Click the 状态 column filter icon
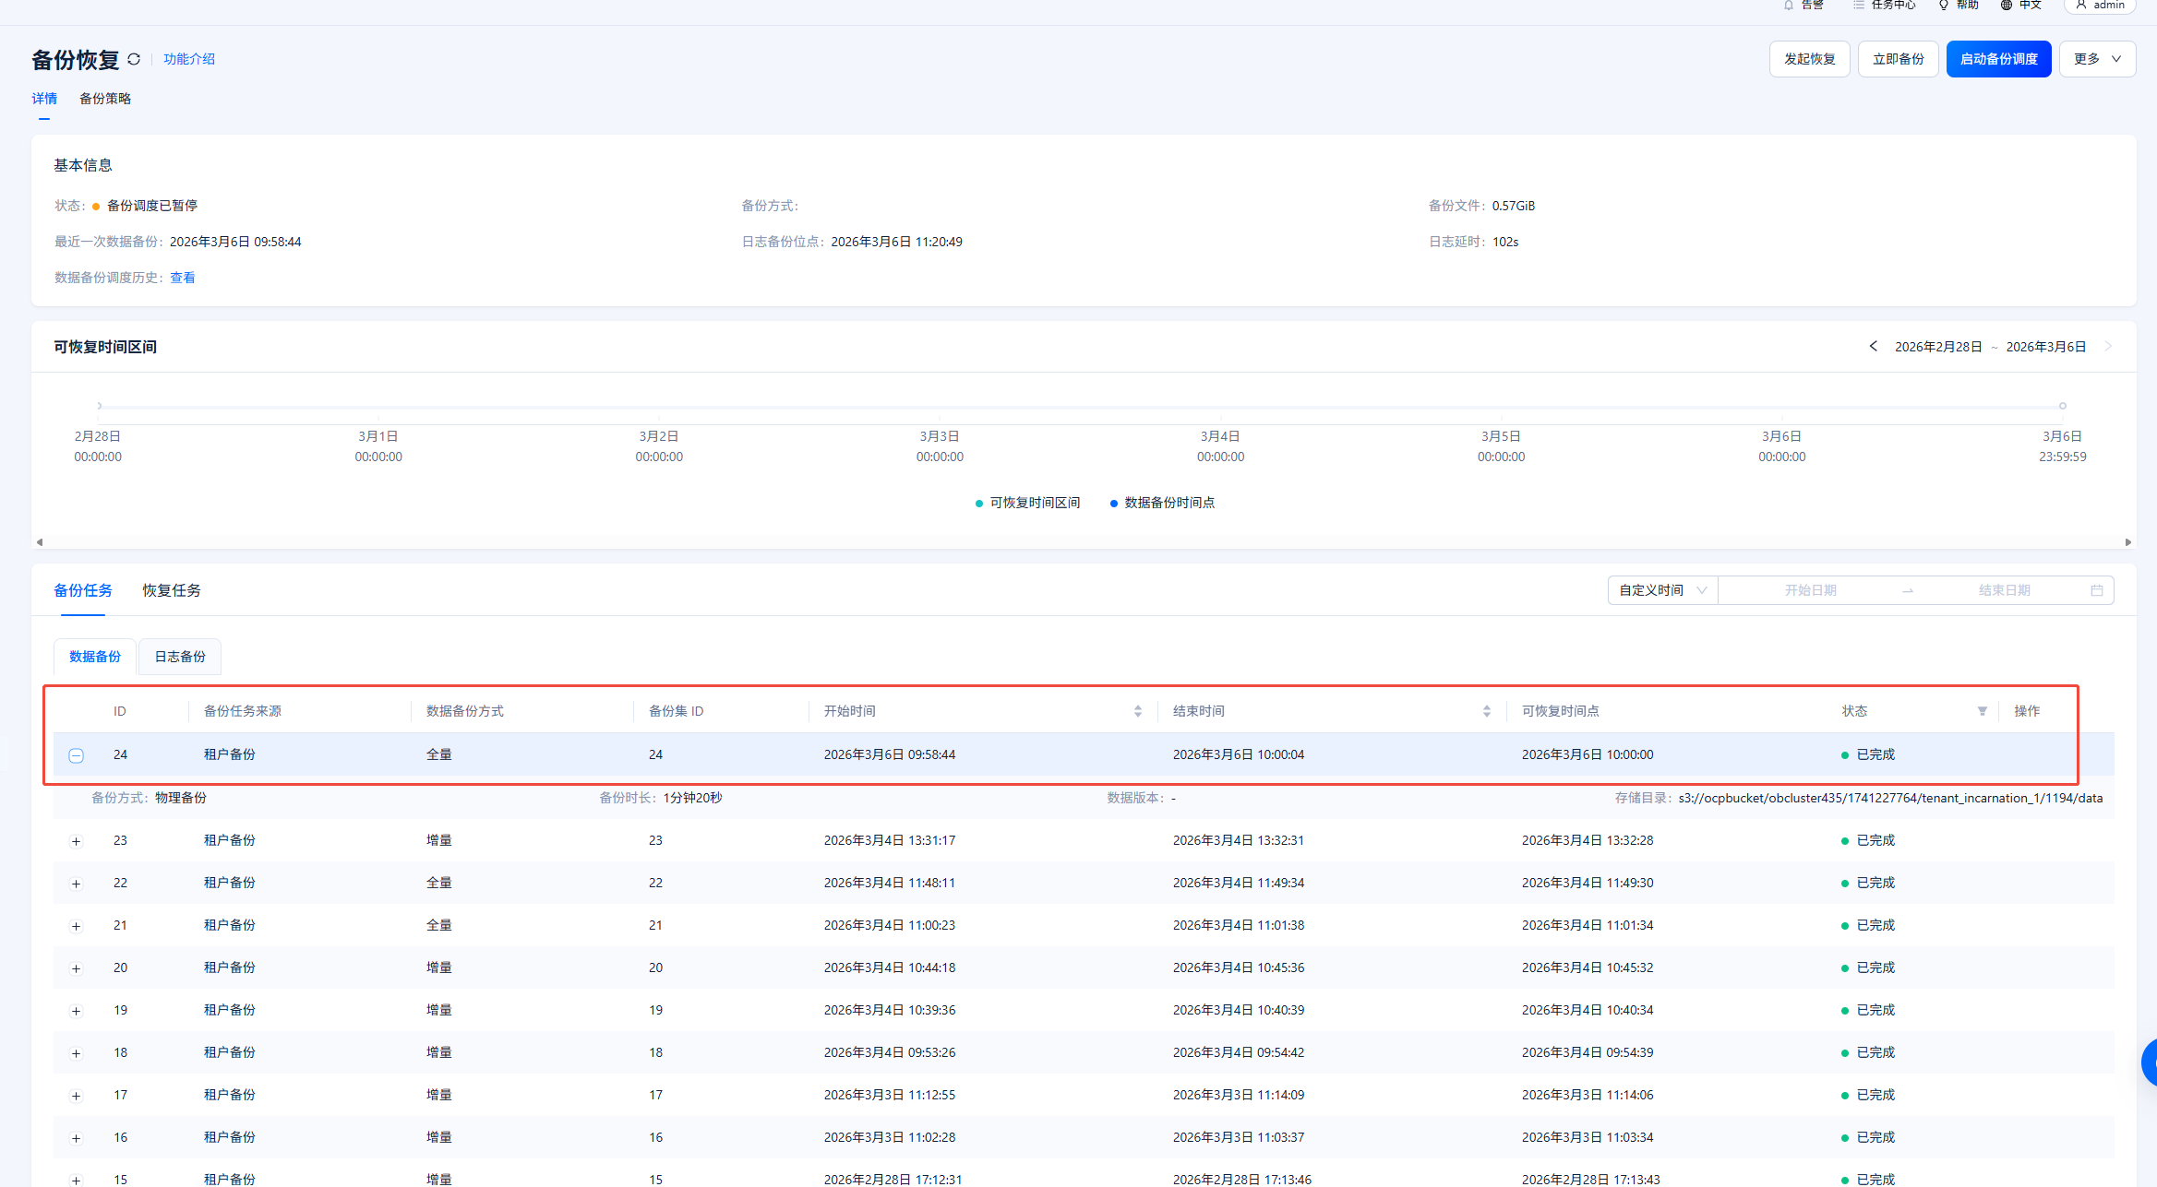This screenshot has height=1187, width=2157. pos(1982,711)
